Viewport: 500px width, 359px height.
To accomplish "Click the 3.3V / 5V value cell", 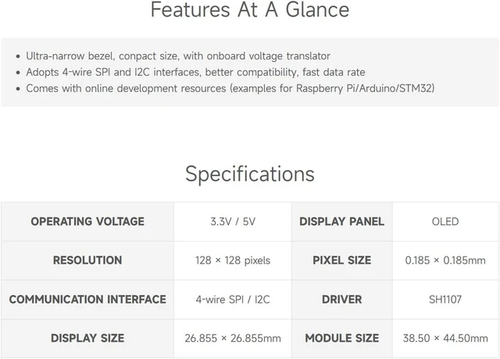I will click(x=233, y=221).
